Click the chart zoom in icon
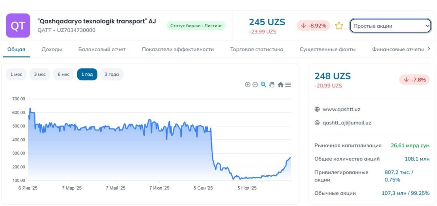 click(x=248, y=85)
